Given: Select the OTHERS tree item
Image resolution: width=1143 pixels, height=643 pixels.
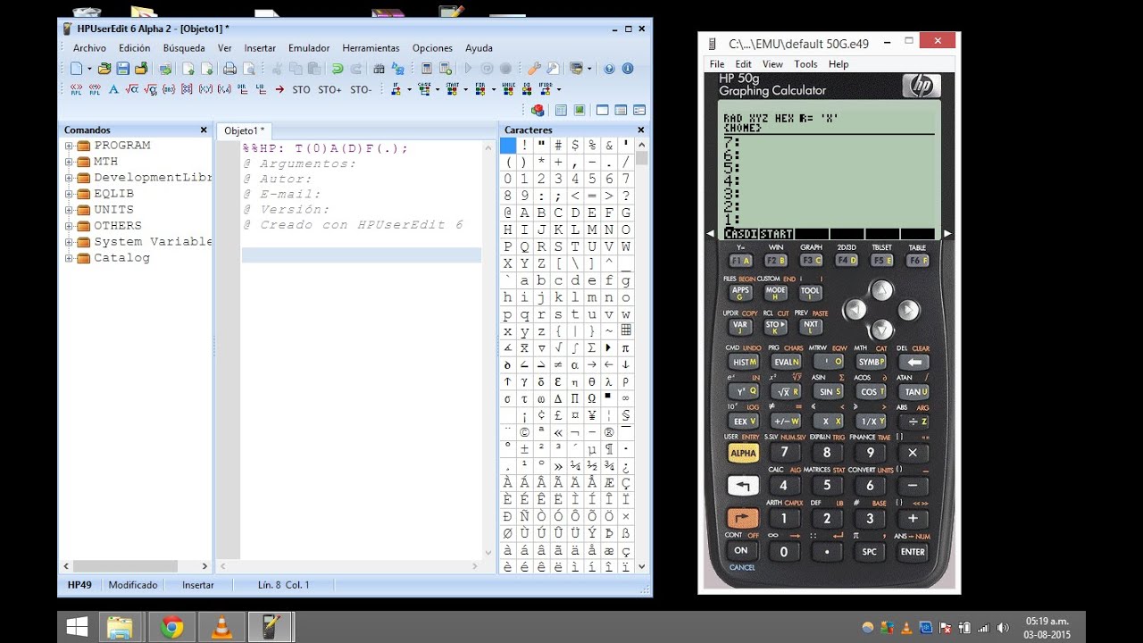Looking at the screenshot, I should pos(118,226).
